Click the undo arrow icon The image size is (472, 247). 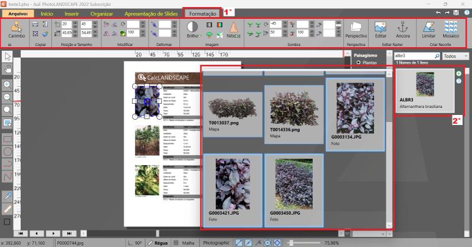click(x=438, y=12)
